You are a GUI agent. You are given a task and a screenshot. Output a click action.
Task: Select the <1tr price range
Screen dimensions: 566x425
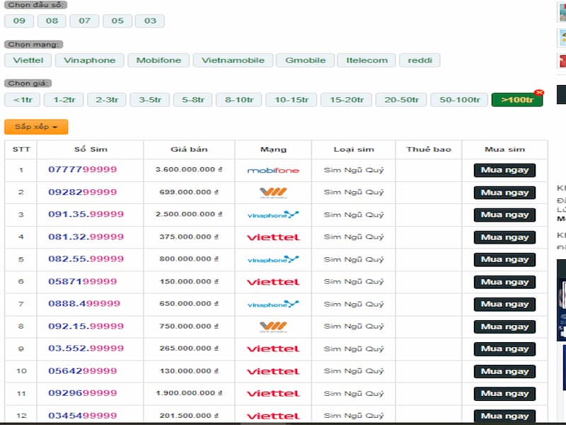tap(23, 100)
